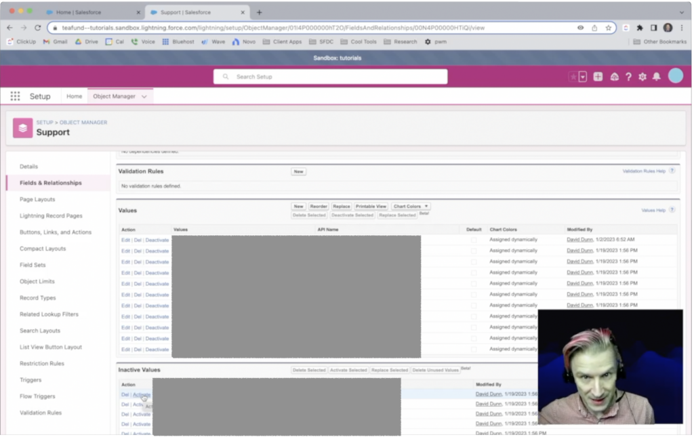Image resolution: width=694 pixels, height=437 pixels.
Task: Open the Setup gear icon
Action: coord(642,77)
